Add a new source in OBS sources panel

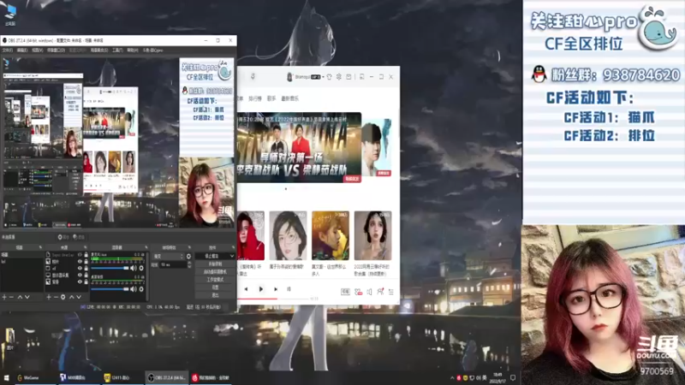coord(49,297)
